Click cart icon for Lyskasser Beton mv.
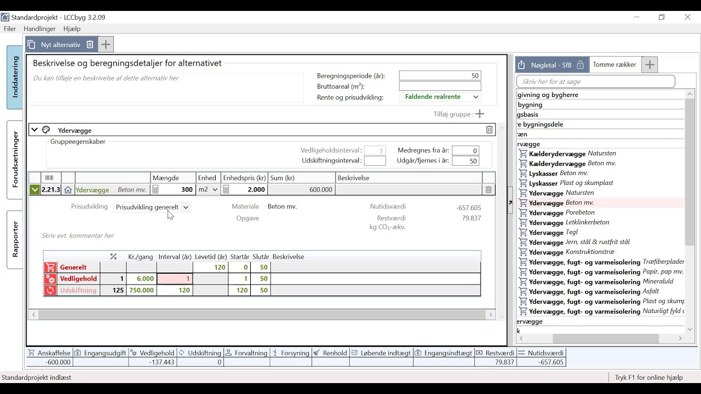 pyautogui.click(x=523, y=173)
